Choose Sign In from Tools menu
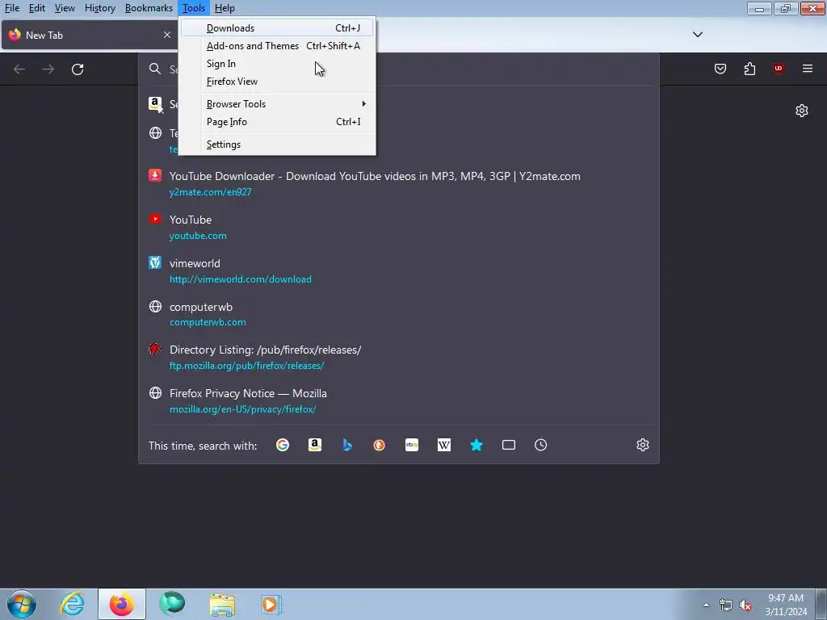The image size is (827, 620). (x=278, y=64)
